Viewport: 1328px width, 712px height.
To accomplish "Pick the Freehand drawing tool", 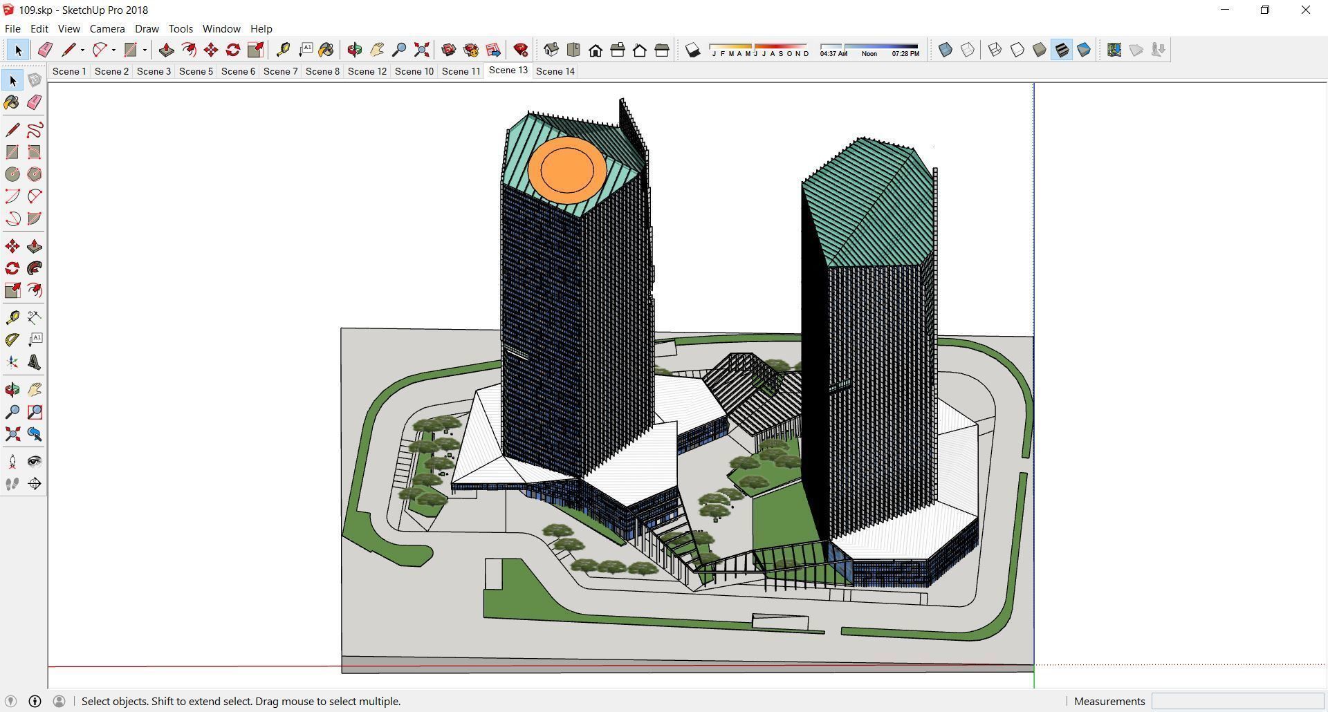I will tap(35, 130).
